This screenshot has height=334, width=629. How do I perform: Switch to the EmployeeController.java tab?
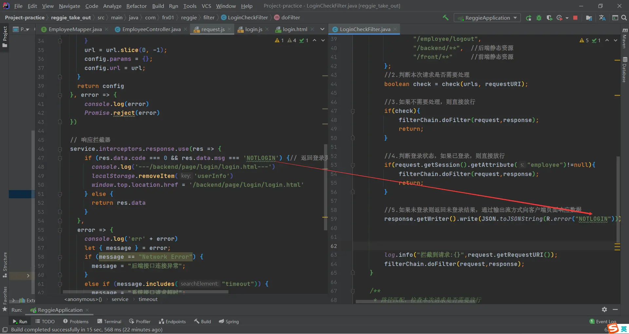click(151, 29)
